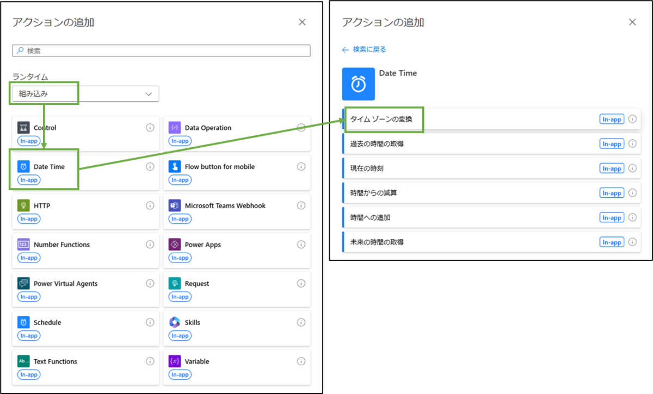Show info for Power Apps connector
Image resolution: width=653 pixels, height=394 pixels.
click(301, 245)
